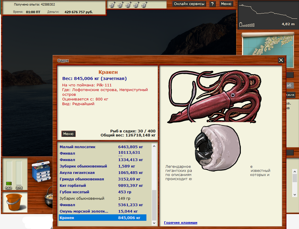
Task: Select Кит горбатый in fish list
Action: (73, 186)
